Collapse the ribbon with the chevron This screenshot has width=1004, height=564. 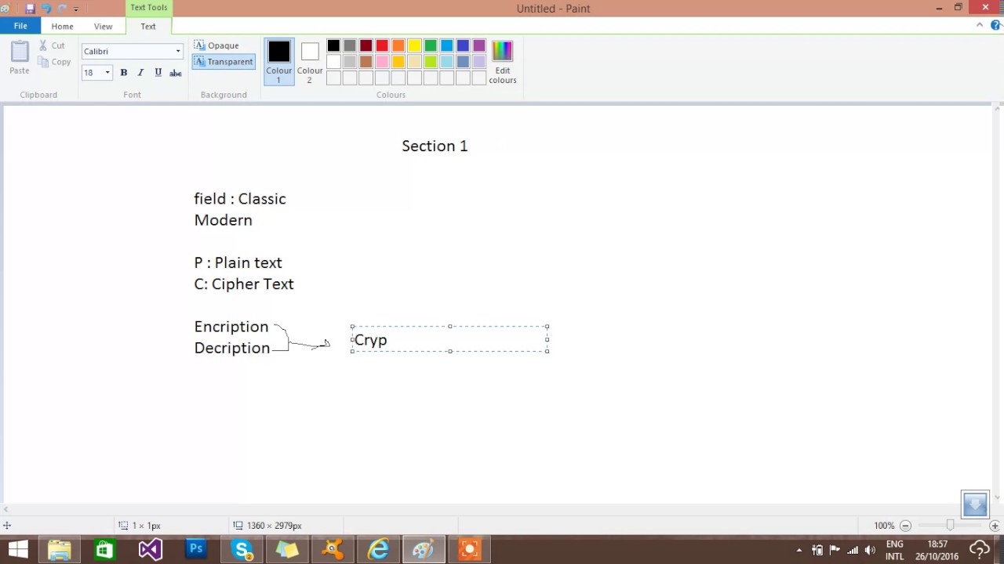pyautogui.click(x=979, y=25)
